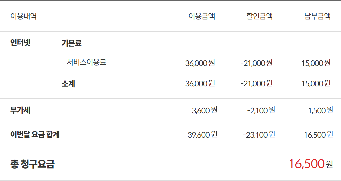Click the 부가세 row label
Screen dimensions: 341x181
coord(20,110)
